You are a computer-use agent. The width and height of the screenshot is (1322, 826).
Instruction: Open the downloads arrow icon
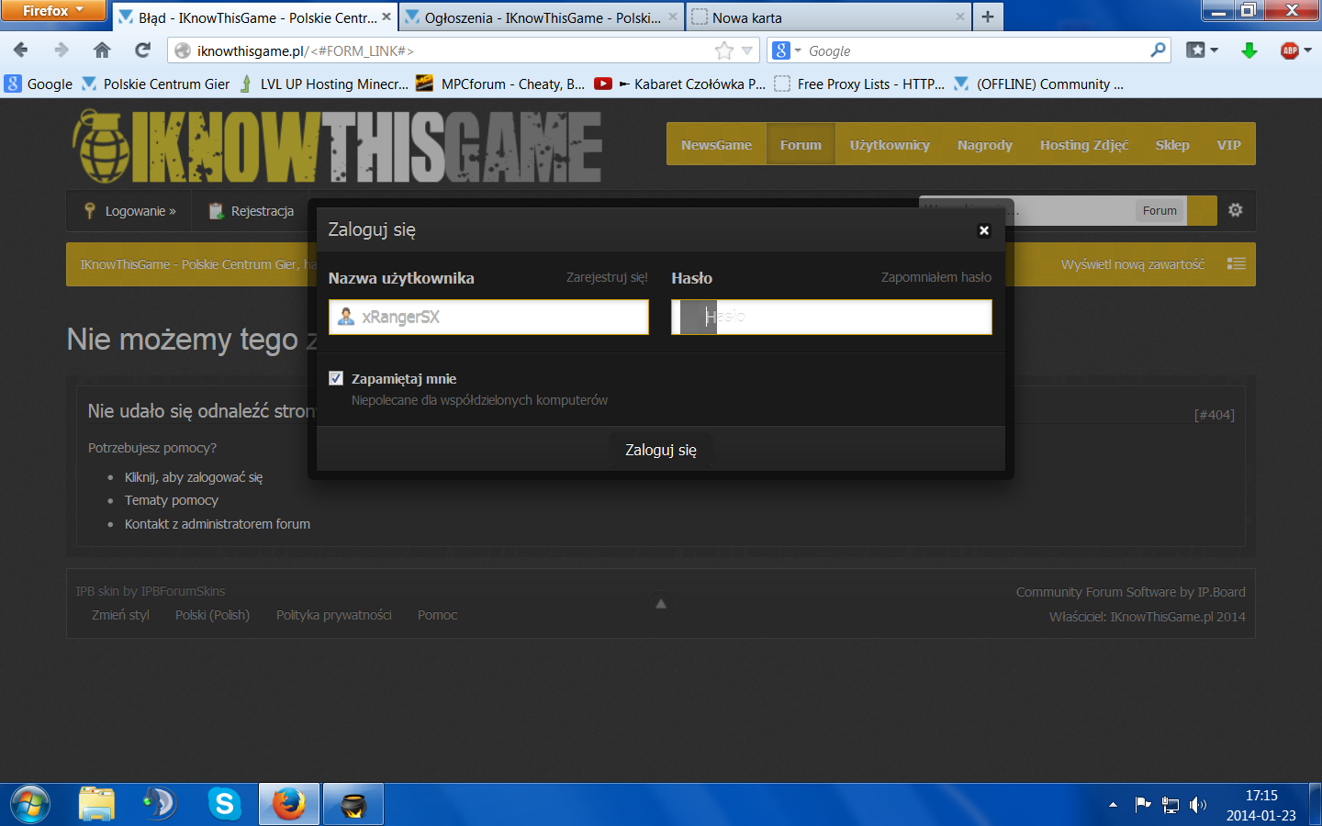[1249, 50]
